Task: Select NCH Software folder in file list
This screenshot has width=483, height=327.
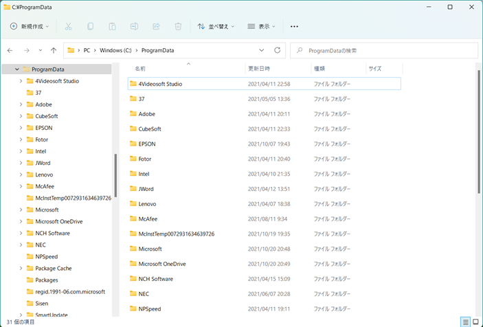Action: pos(155,279)
